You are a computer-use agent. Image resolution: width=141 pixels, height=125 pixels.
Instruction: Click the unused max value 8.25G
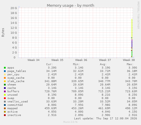[133, 95]
